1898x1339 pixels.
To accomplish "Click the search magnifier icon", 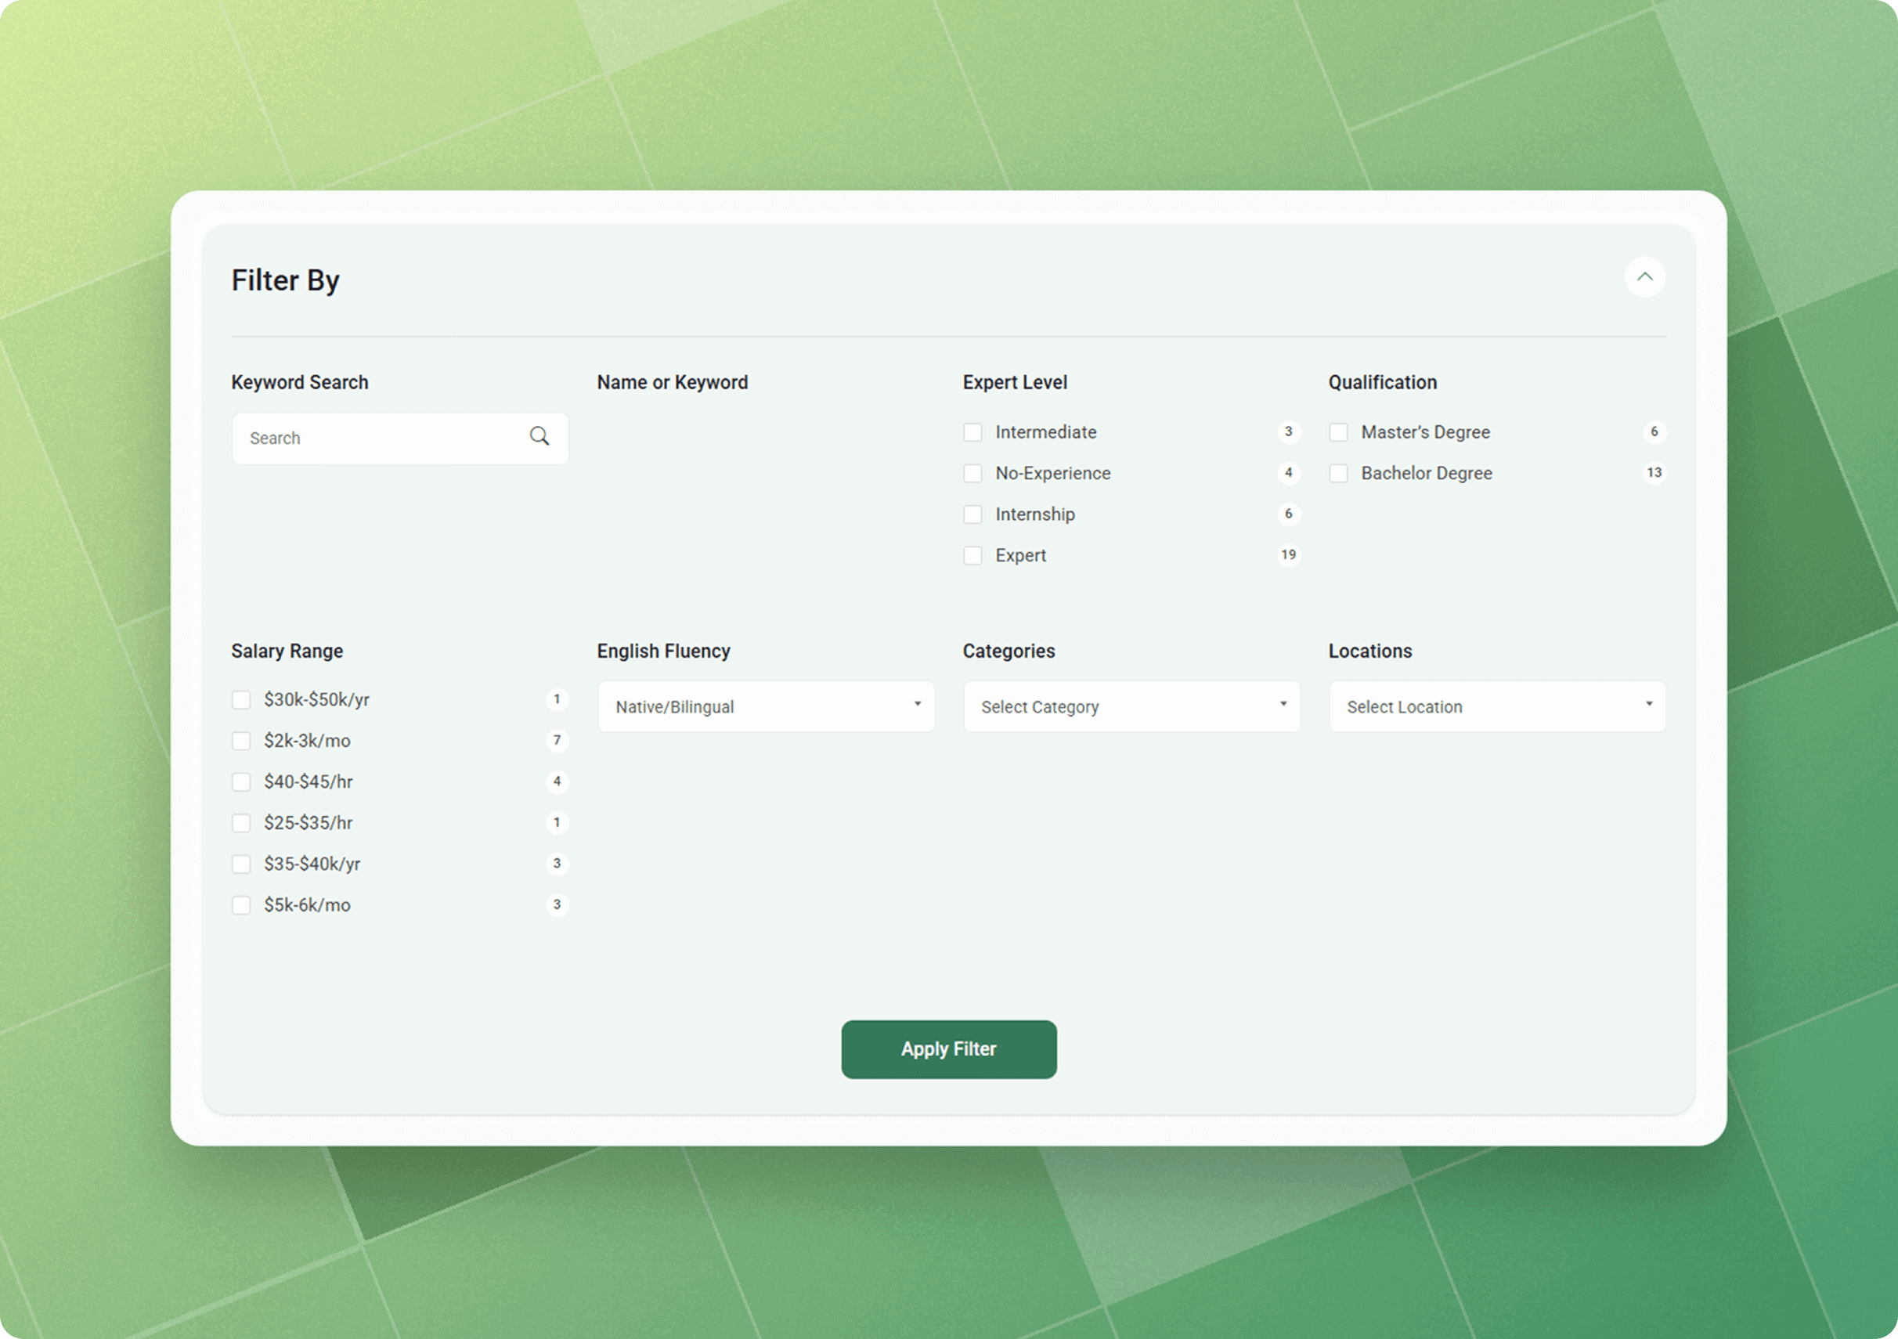I will coord(539,436).
